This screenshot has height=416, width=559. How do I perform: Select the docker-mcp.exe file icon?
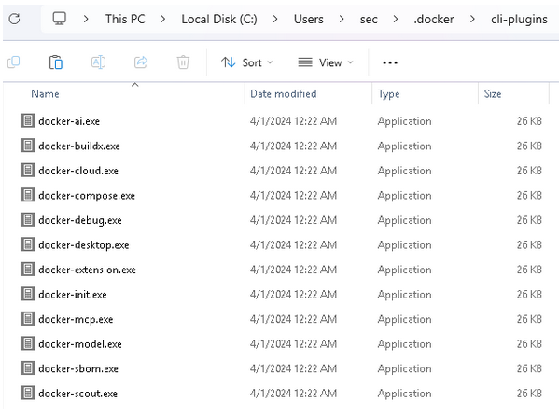[x=27, y=319]
